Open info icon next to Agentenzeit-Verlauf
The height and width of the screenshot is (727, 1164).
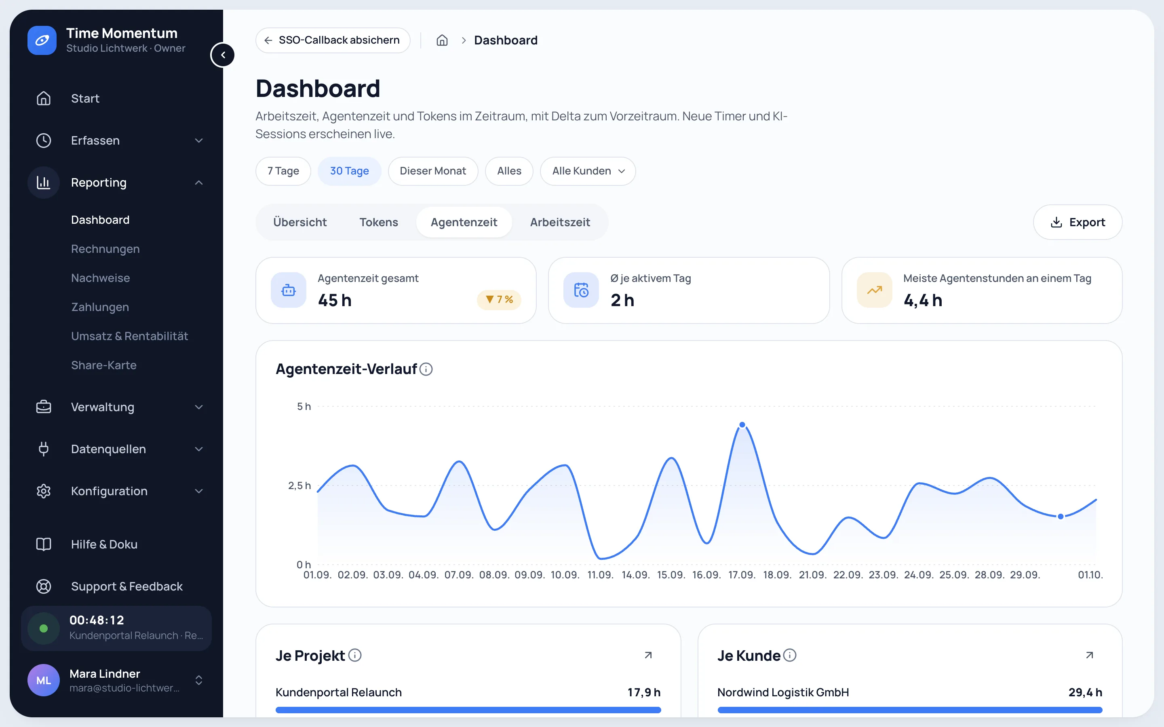pos(426,369)
